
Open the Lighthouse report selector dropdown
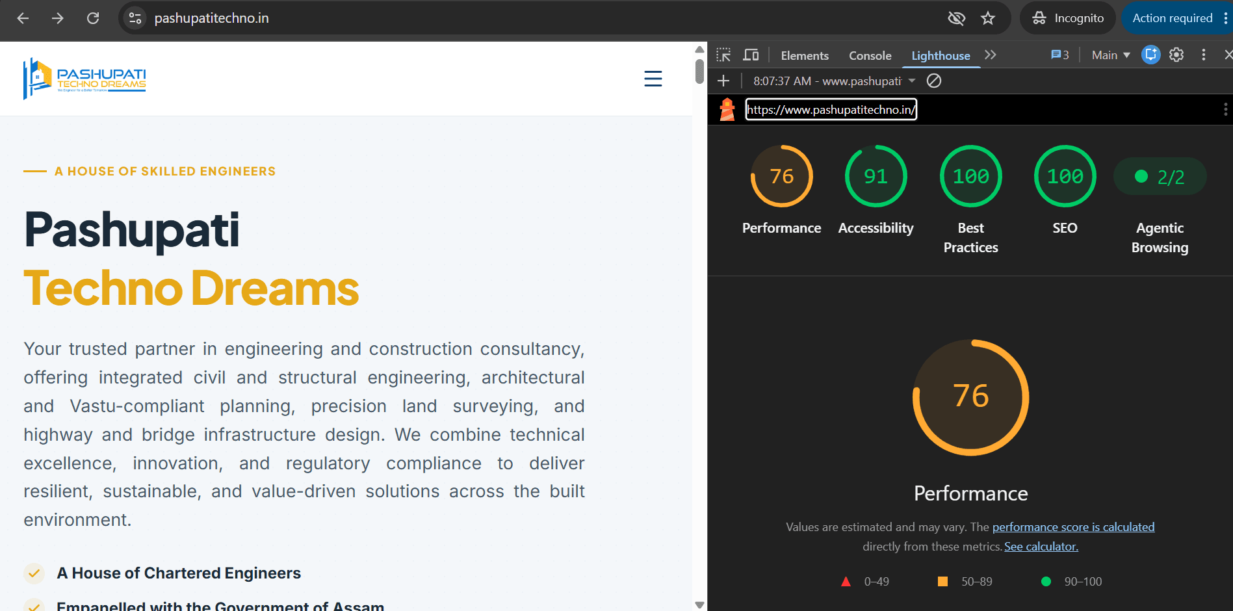pyautogui.click(x=835, y=81)
